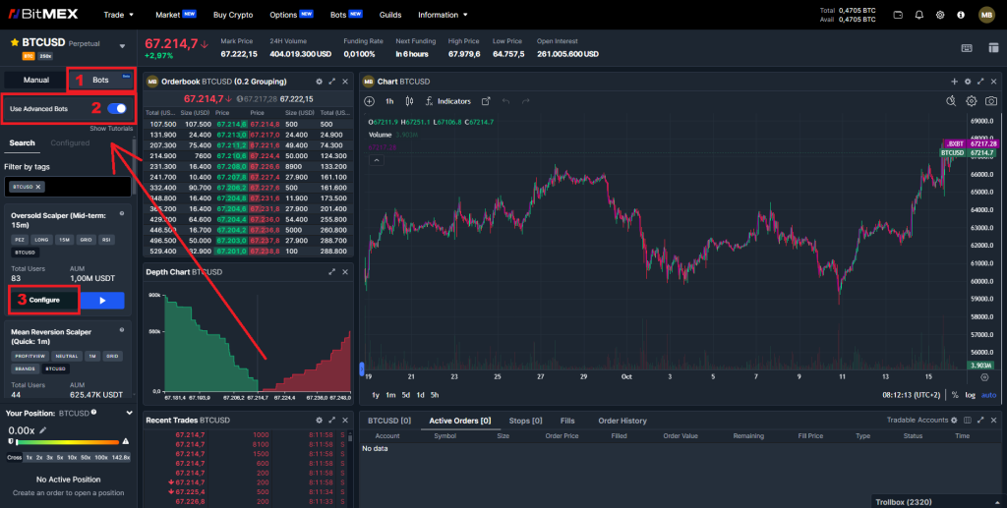Switch to the Manual trading tab
1007x508 pixels.
(x=36, y=80)
